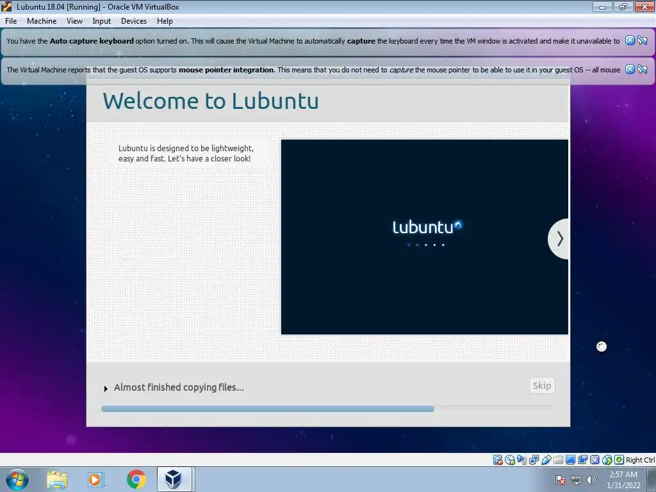Viewport: 656px width, 492px height.
Task: Click the mouse integration status icon
Action: coord(607,460)
